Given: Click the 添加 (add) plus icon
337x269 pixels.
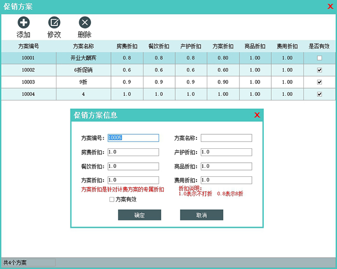Looking at the screenshot, I should pos(23,22).
